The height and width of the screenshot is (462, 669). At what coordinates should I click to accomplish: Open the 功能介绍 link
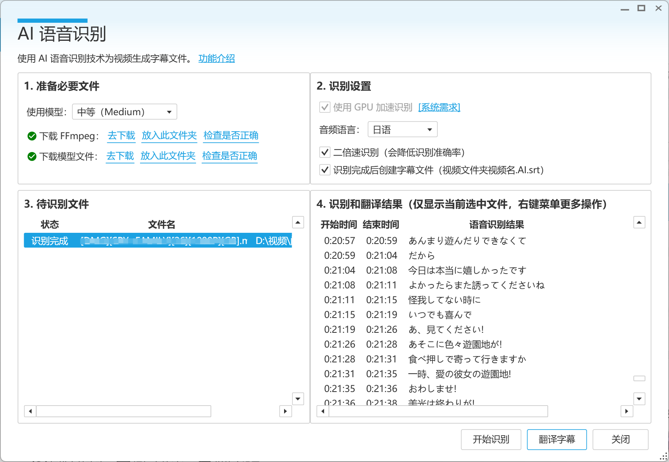(216, 58)
